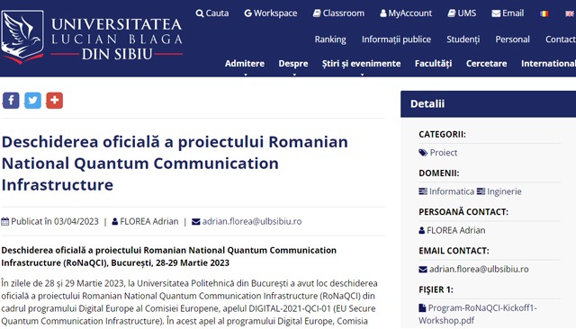Download Program-RoNaQCI-Kickoff1-Workshop.pdf file
This screenshot has height=329, width=576.
coord(478,314)
